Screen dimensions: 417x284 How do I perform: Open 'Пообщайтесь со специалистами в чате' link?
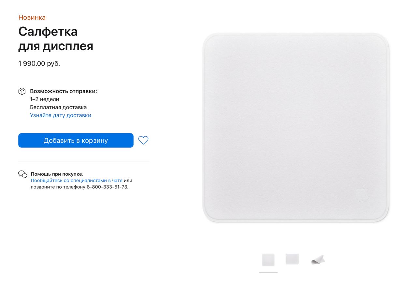coord(77,180)
